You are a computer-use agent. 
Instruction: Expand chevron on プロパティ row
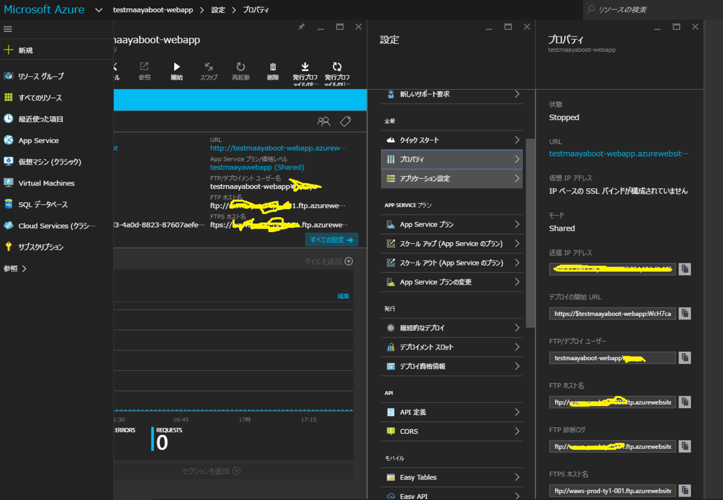tap(517, 159)
